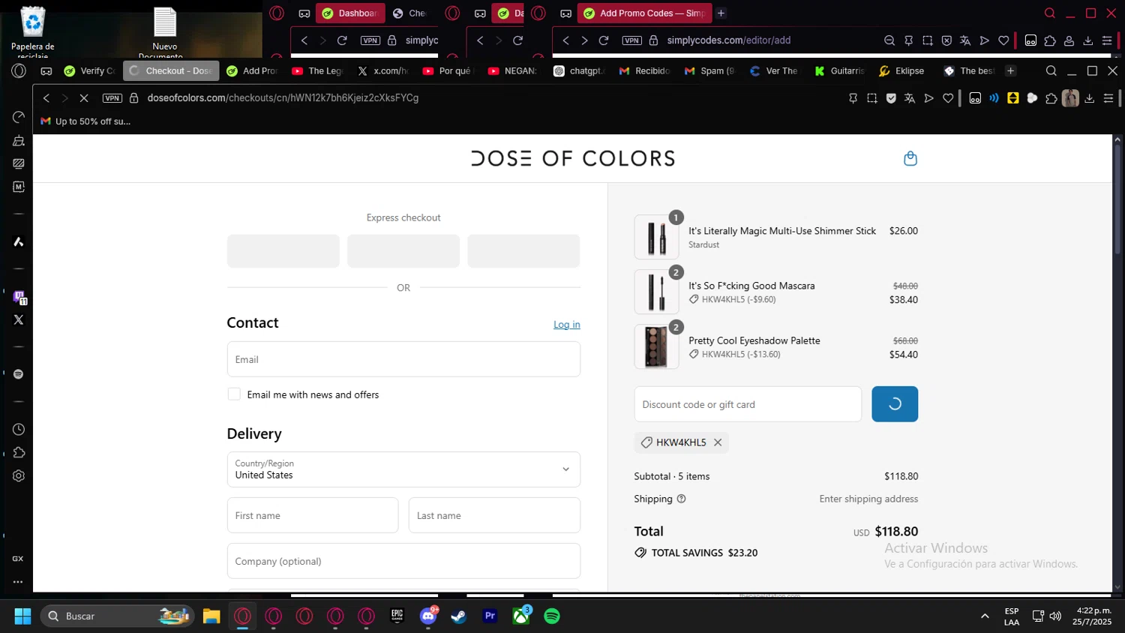Image resolution: width=1125 pixels, height=633 pixels.
Task: Click the first express checkout button
Action: 283,251
